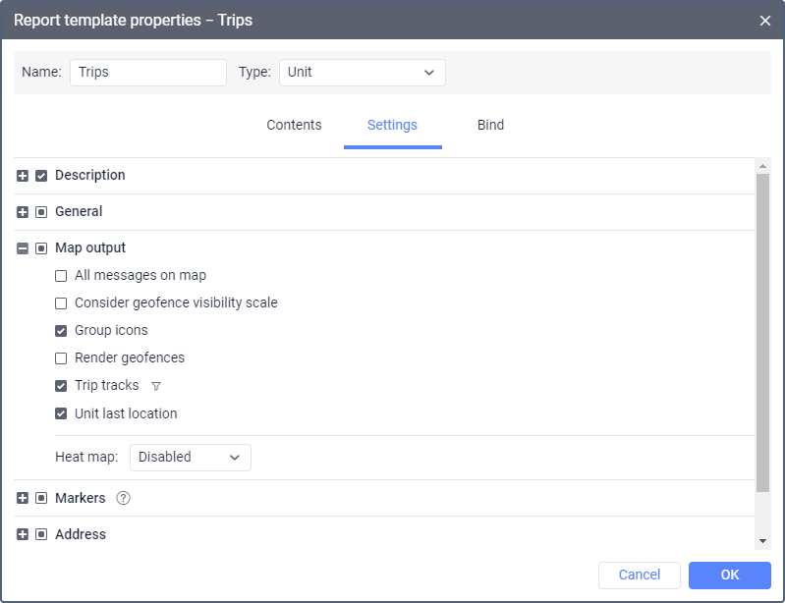
Task: Expand the Markers section
Action: click(x=23, y=499)
